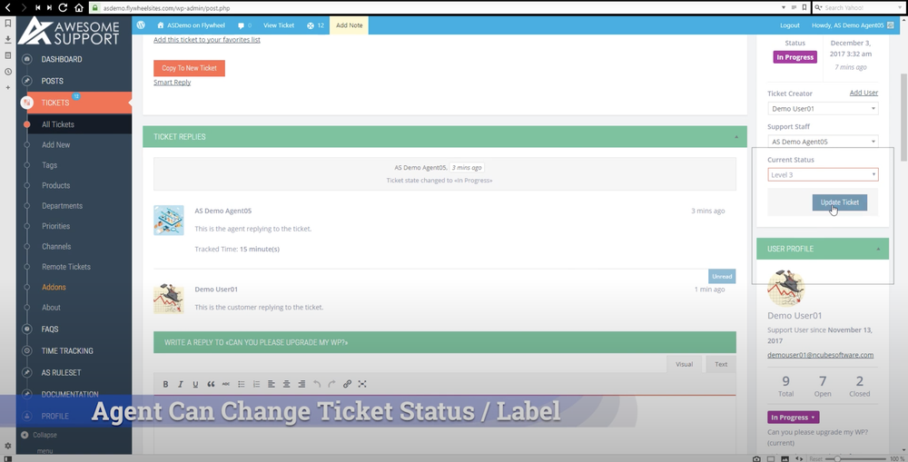The width and height of the screenshot is (908, 462).
Task: Align text right in editor
Action: [301, 384]
